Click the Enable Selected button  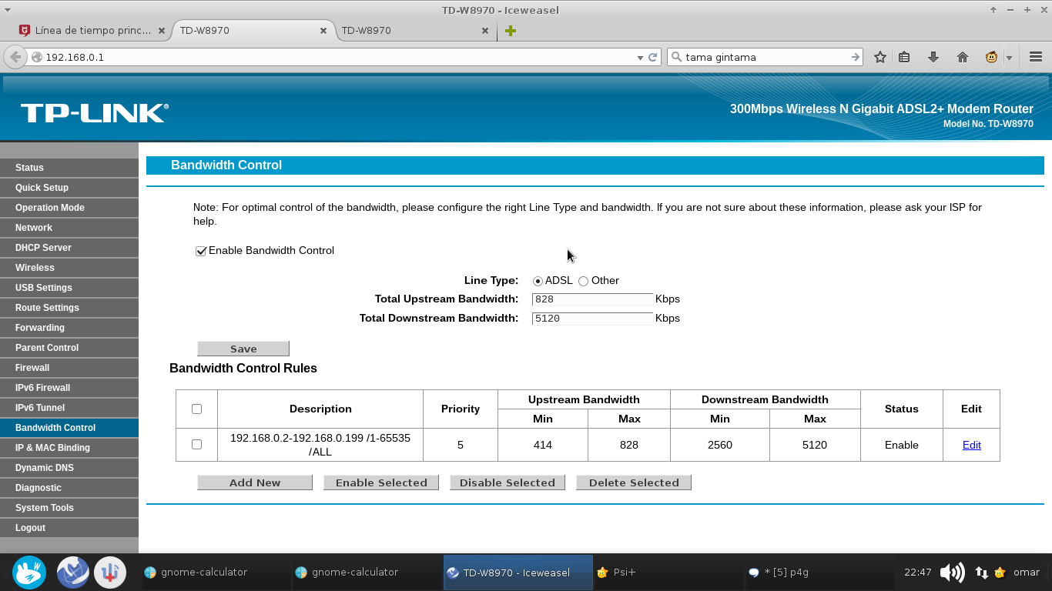click(x=381, y=482)
